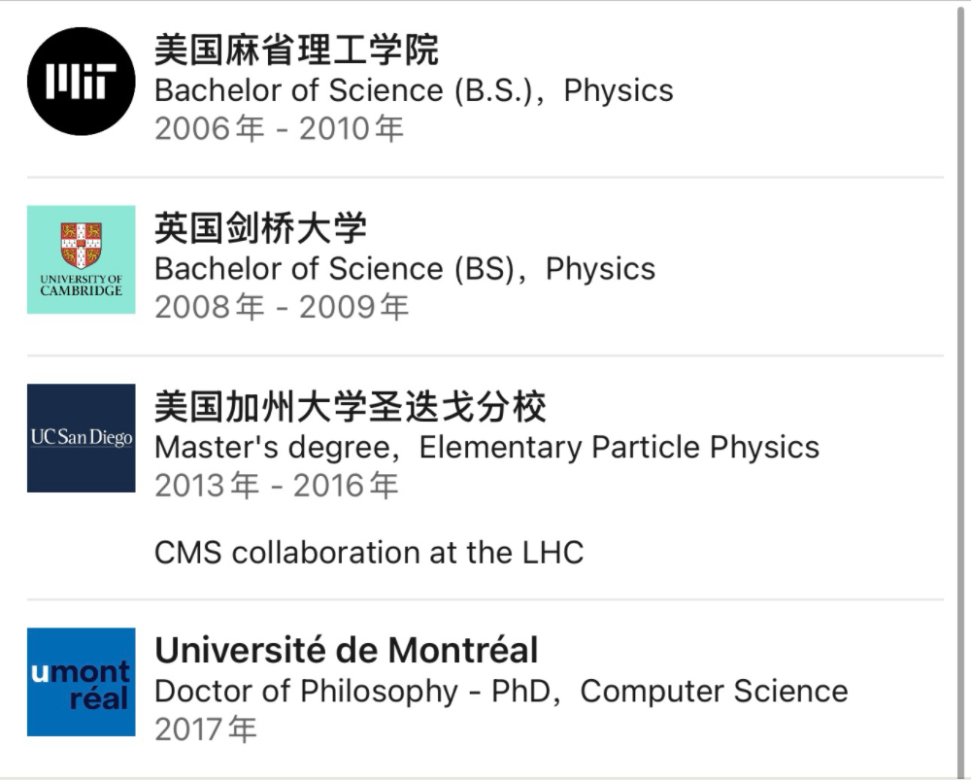Click the Université de Montréal blue logo
This screenshot has height=780, width=971.
point(81,682)
